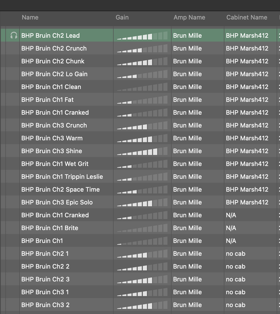Select the BHP Bruin Ch1 Brite row
Viewport: 280px width, 314px height.
click(50, 228)
